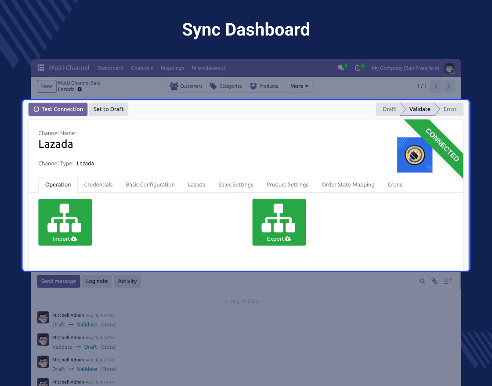
Task: Click Mitchell Admin on the 4:24 PM message
Action: pos(68,337)
